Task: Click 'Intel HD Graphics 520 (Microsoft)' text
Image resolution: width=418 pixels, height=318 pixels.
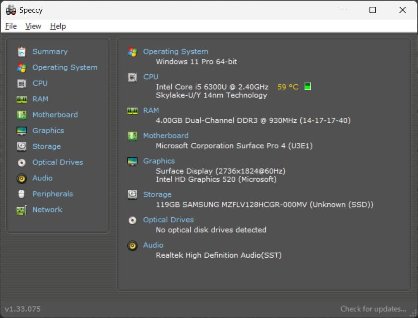Action: coord(216,179)
